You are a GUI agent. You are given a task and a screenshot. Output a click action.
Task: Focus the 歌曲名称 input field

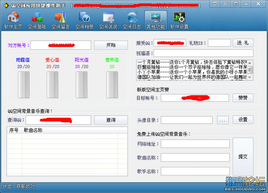(195, 157)
